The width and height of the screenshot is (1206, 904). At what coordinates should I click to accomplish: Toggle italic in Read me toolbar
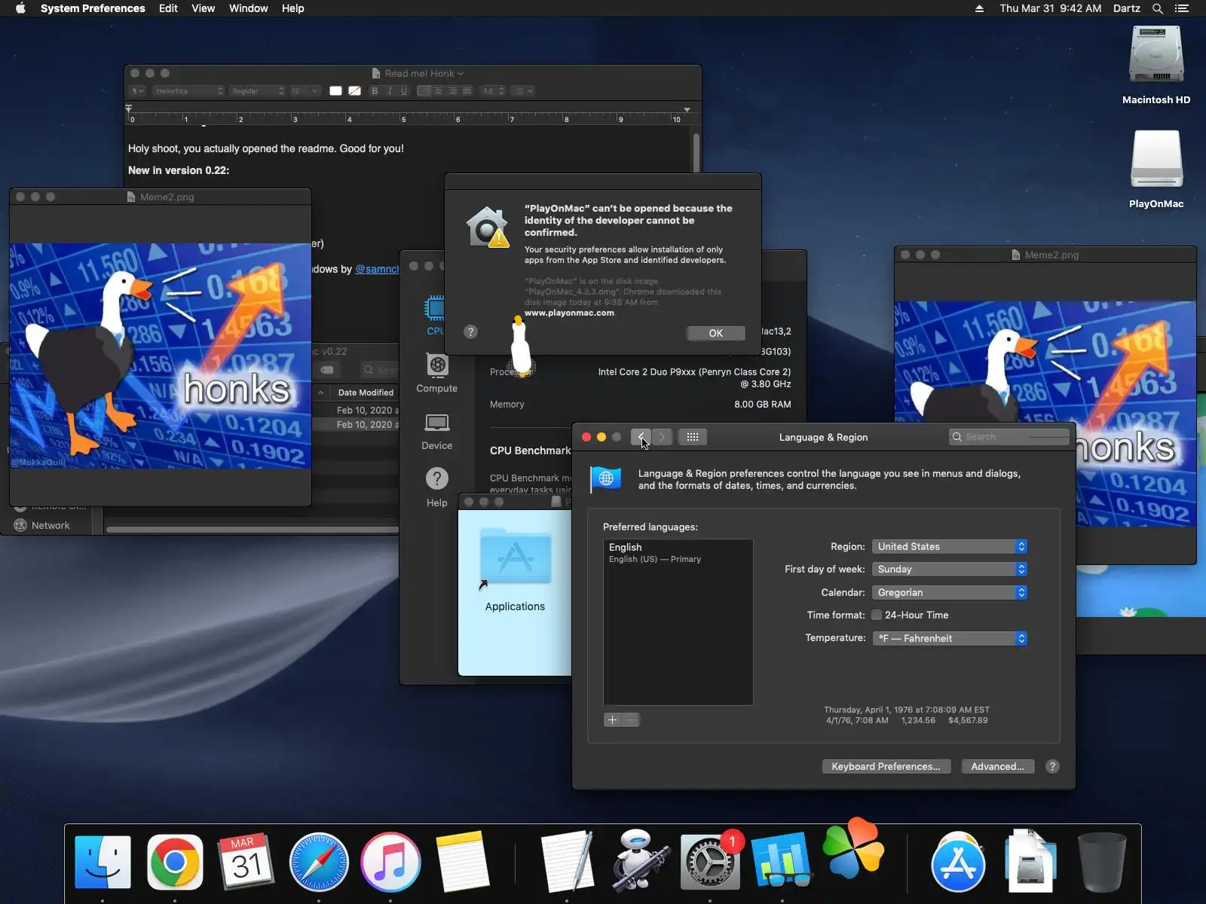(389, 91)
